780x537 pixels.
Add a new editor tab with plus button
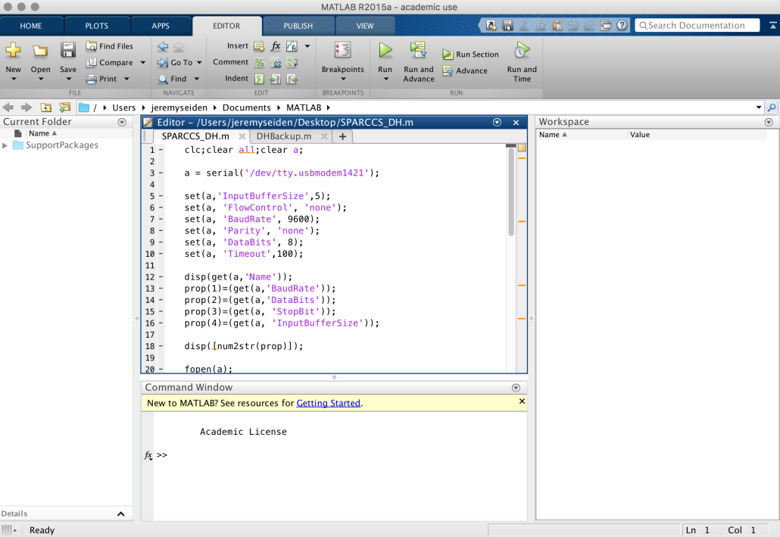pos(342,136)
